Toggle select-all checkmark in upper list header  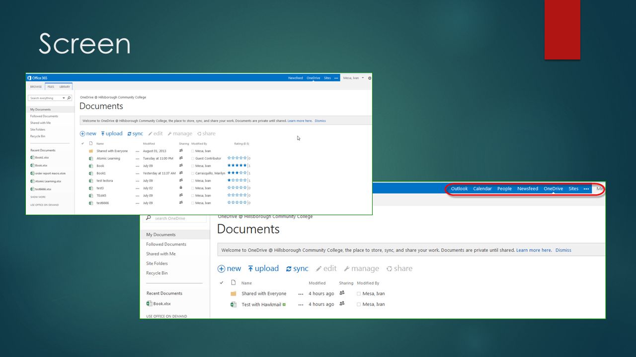[x=82, y=144]
